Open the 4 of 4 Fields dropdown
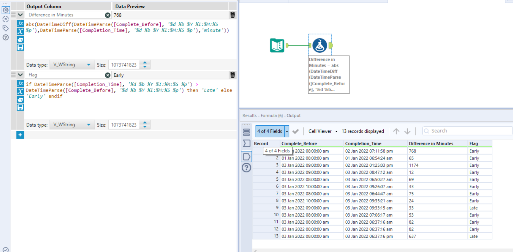Screen dimensions: 513x252 pyautogui.click(x=287, y=131)
